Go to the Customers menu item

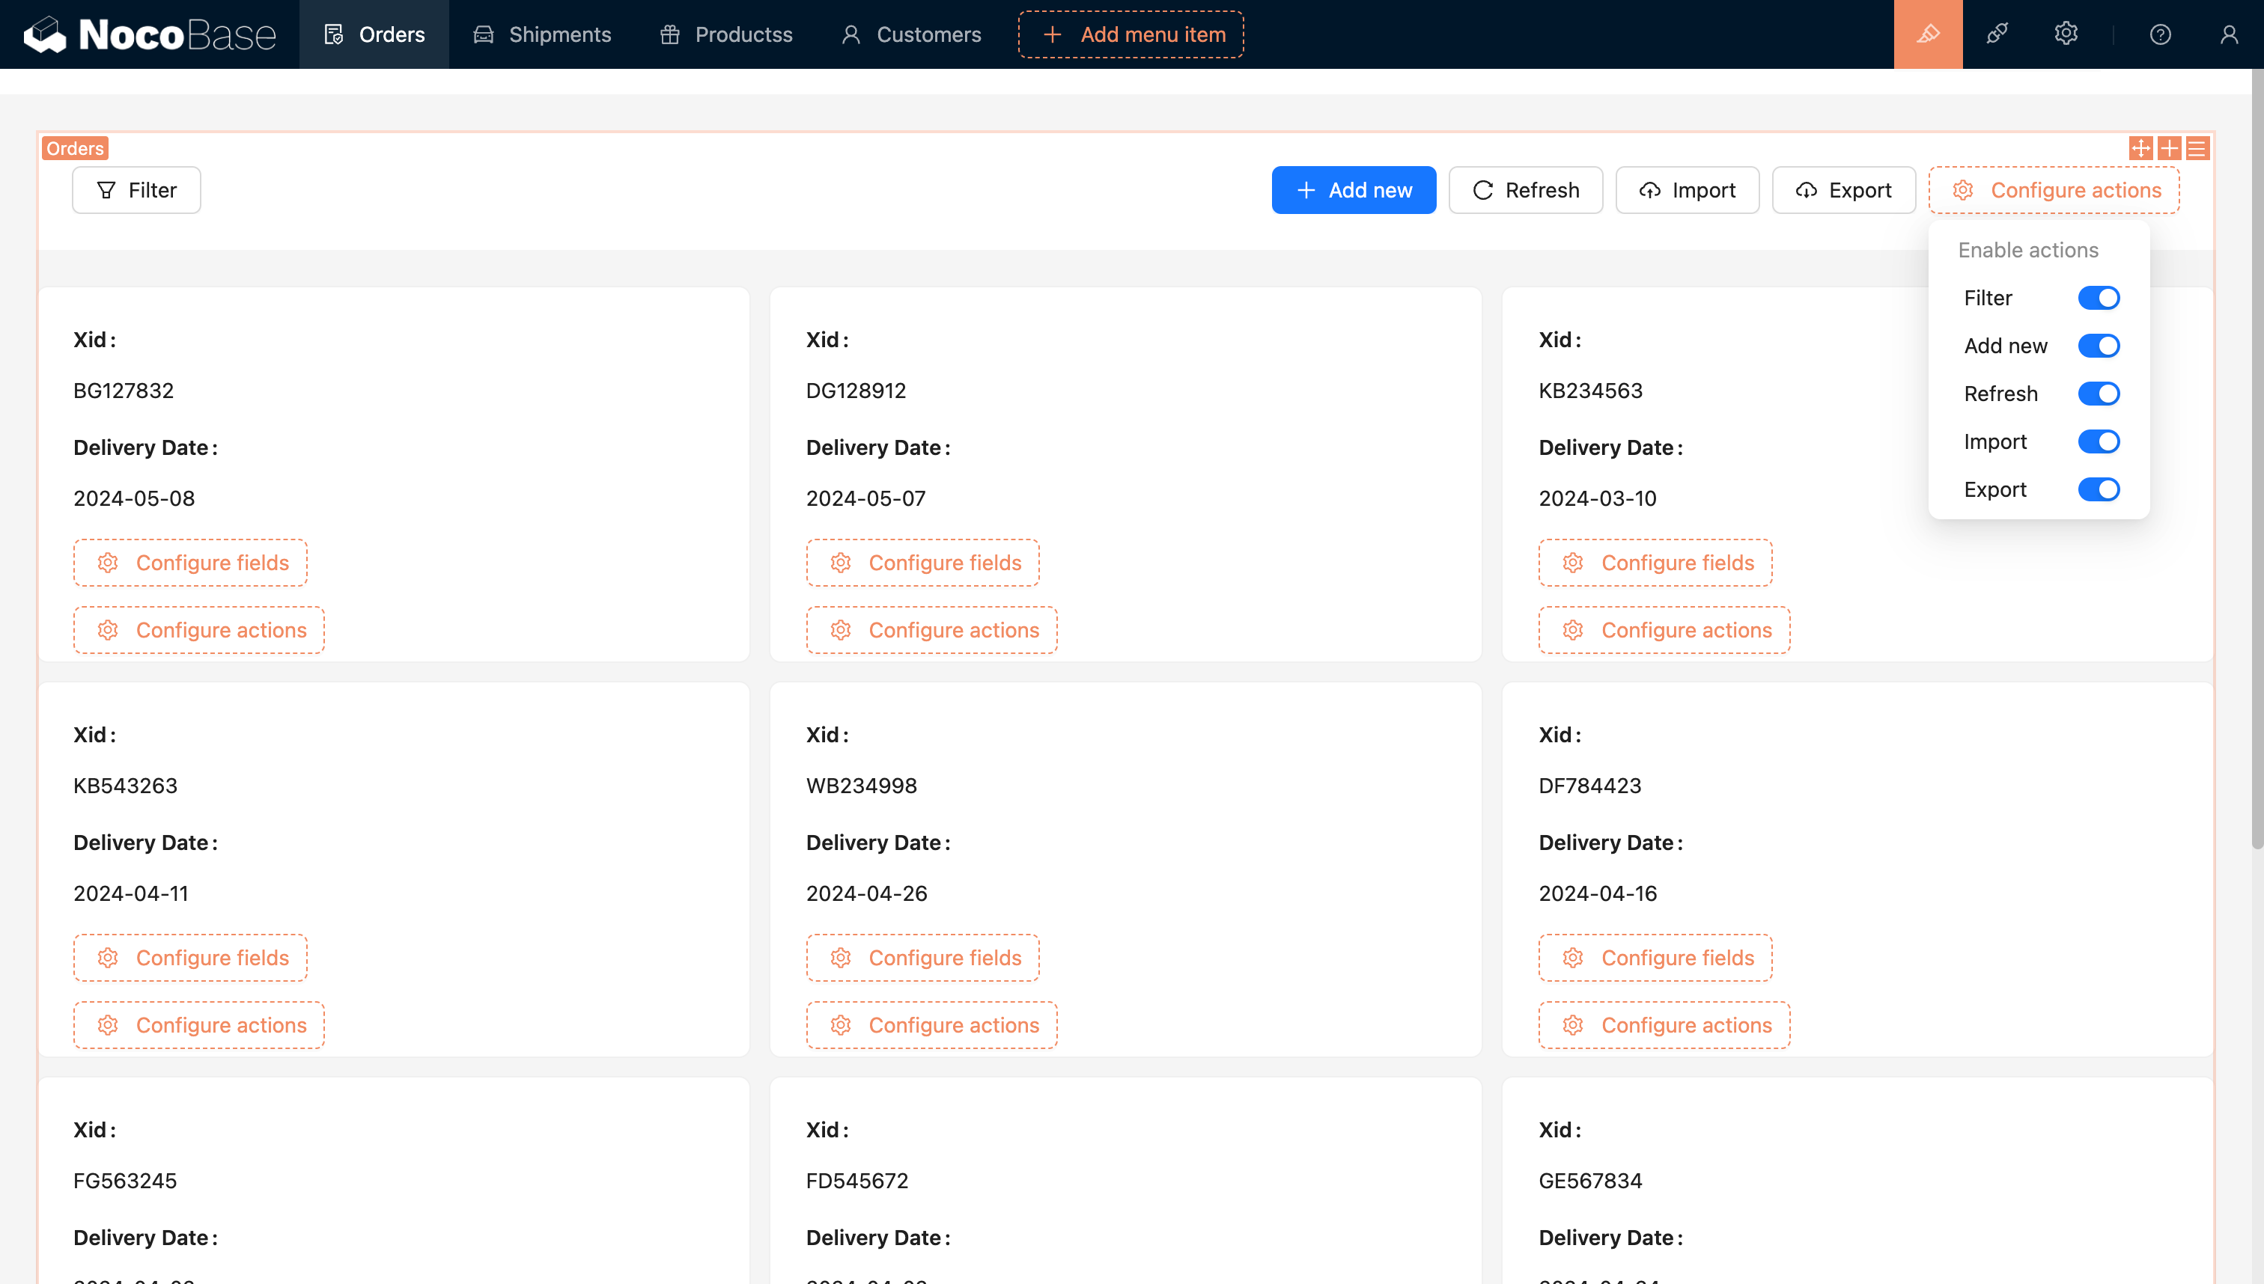[x=911, y=34]
